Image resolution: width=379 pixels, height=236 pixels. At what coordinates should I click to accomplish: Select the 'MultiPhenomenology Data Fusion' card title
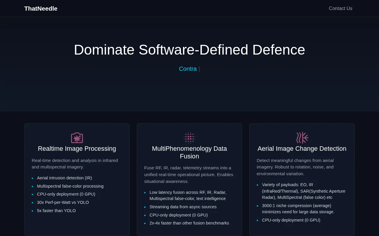189,153
